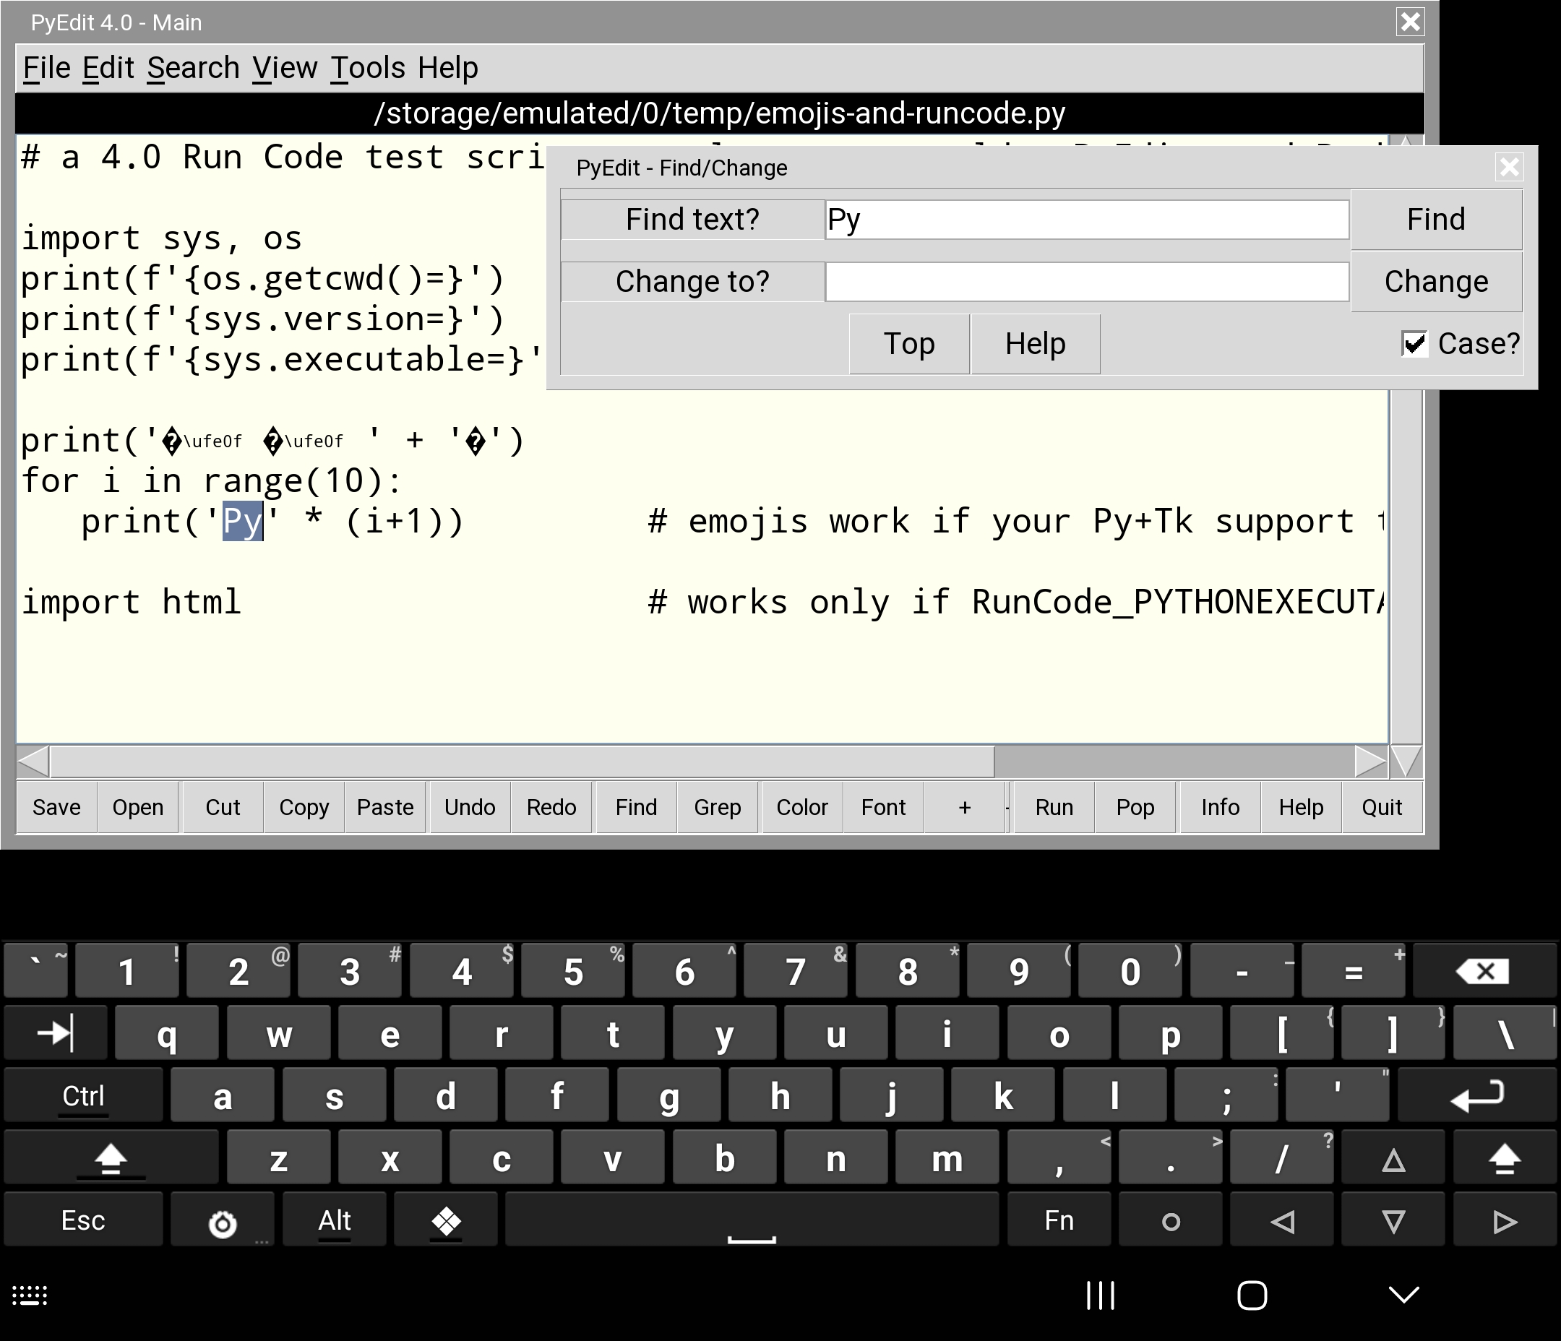1561x1341 pixels.
Task: Click Cut in the bottom toolbar
Action: click(223, 807)
